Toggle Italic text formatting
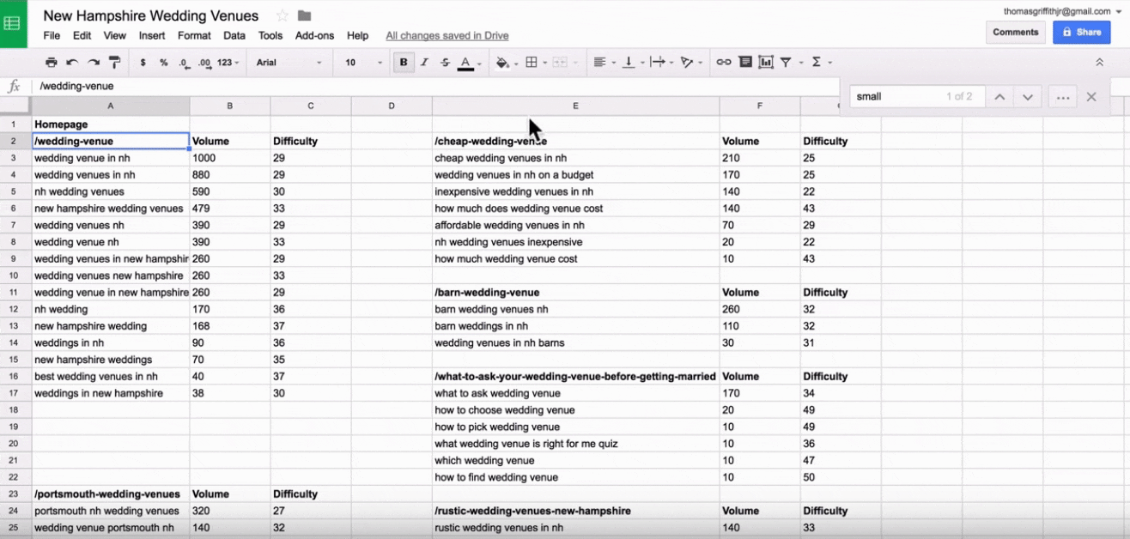Screen dimensions: 1130x539 424,63
